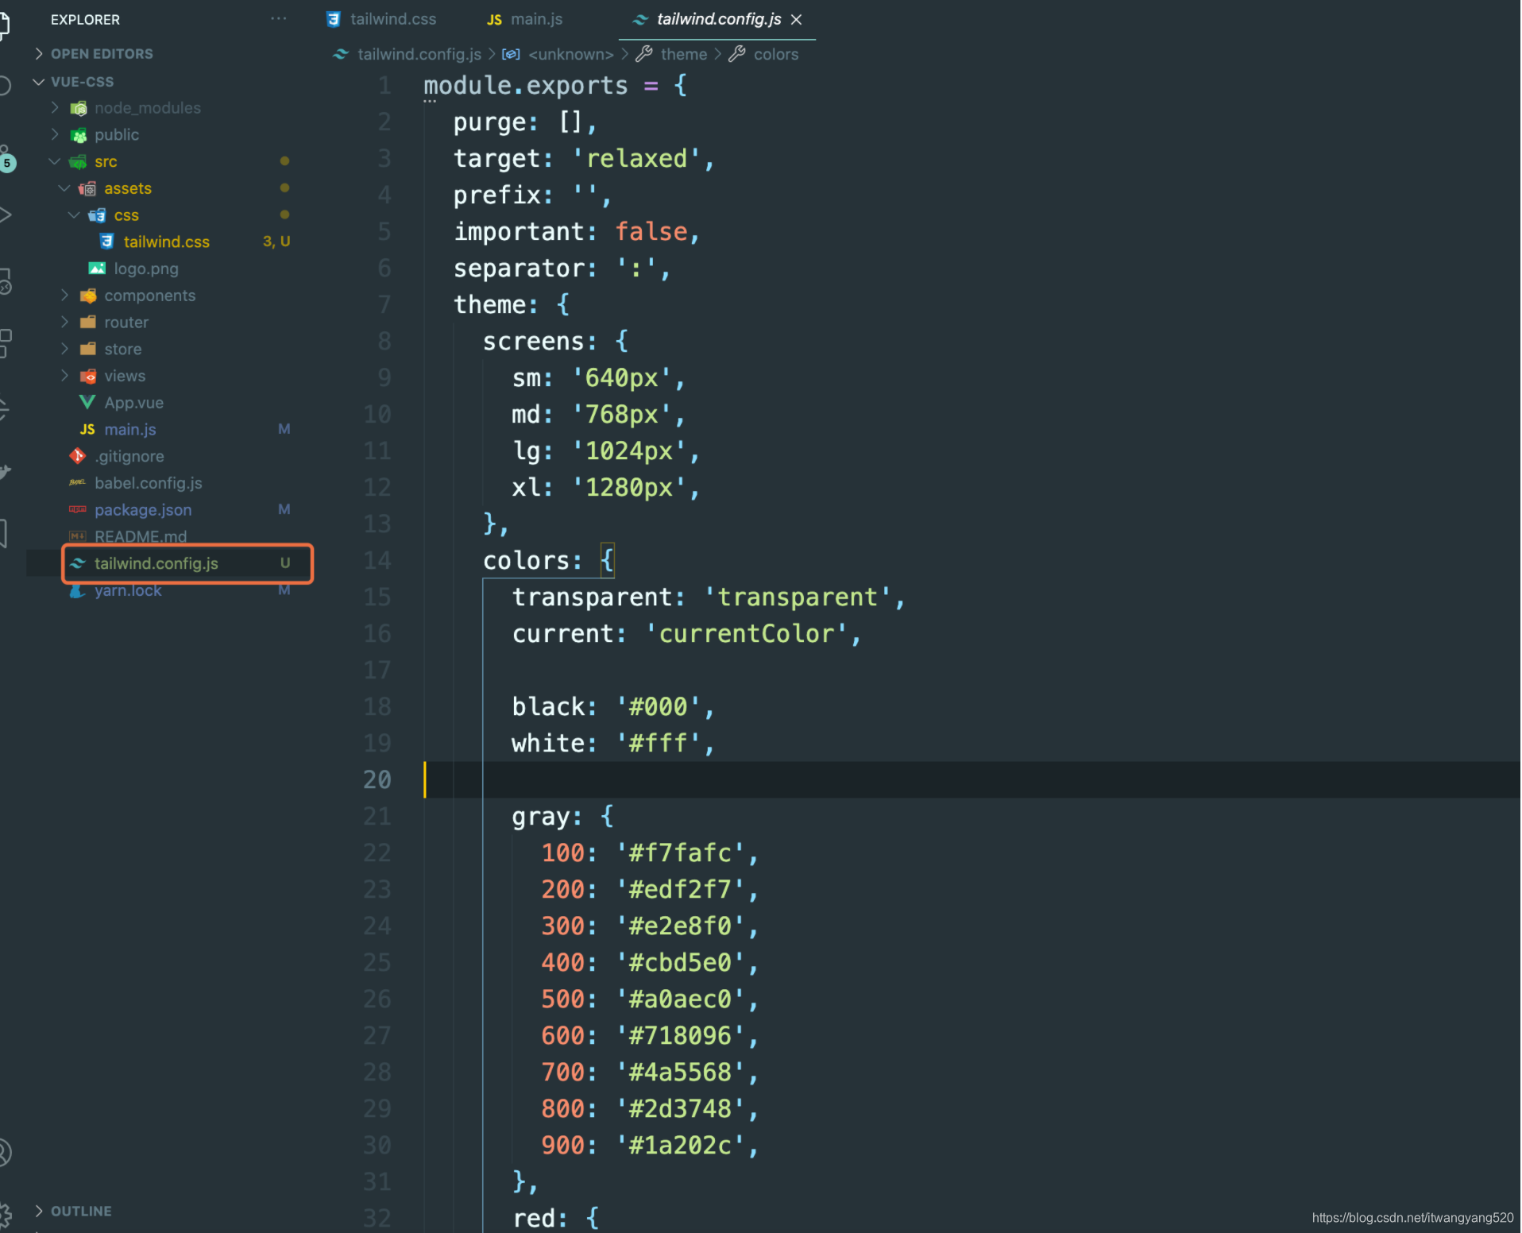This screenshot has height=1233, width=1522.
Task: Open yarn.lock in the file tree
Action: (x=128, y=590)
